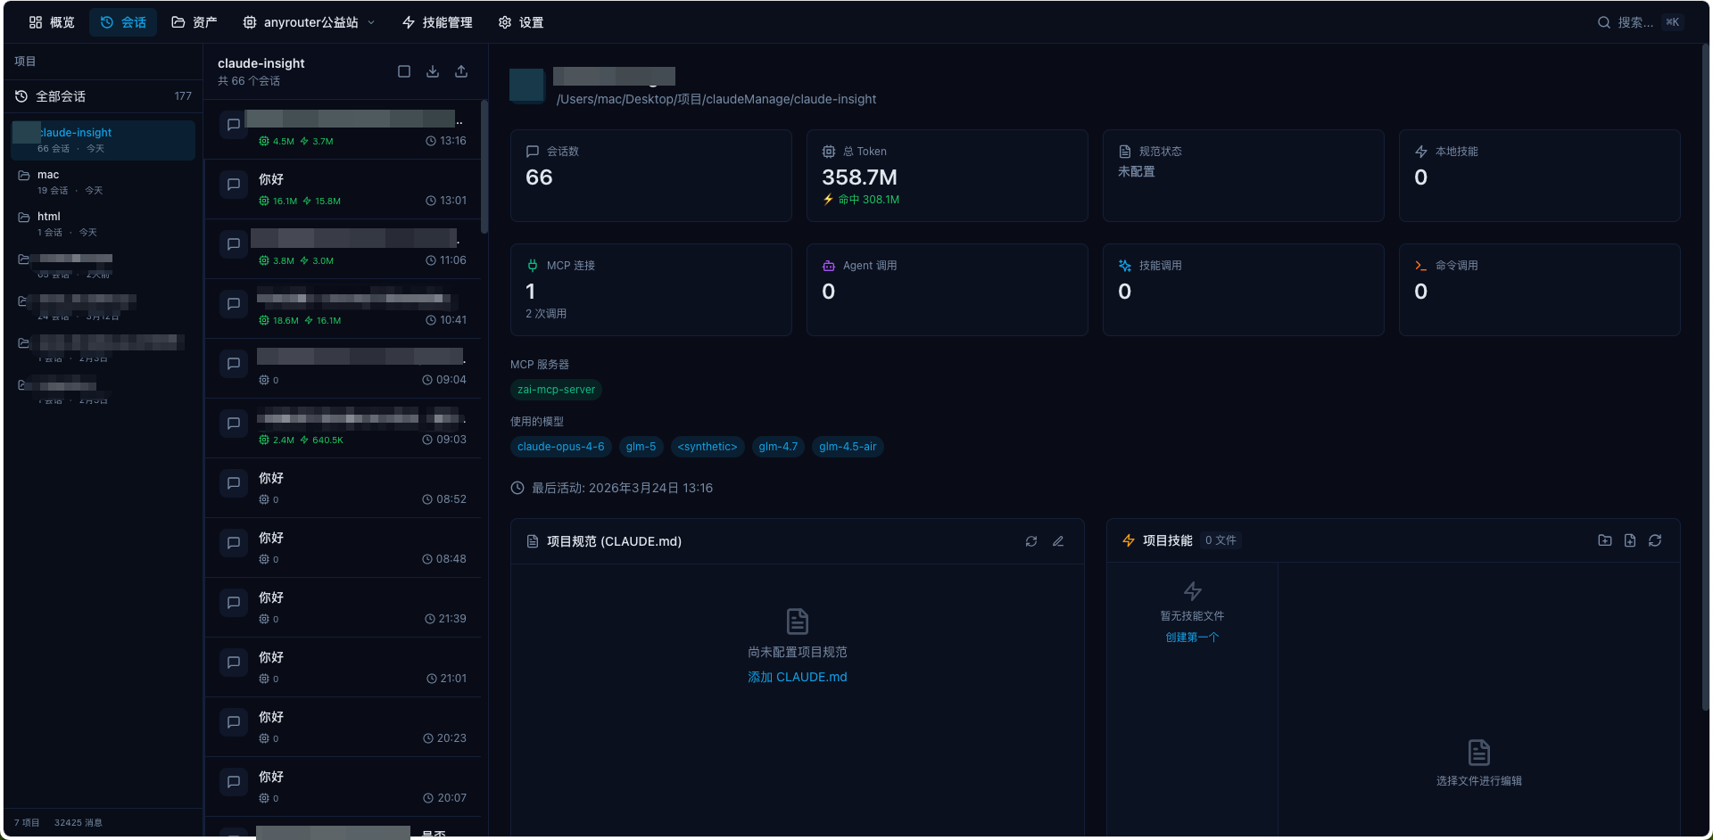
Task: Expand the anyrouter公益站 dropdown
Action: 309,22
